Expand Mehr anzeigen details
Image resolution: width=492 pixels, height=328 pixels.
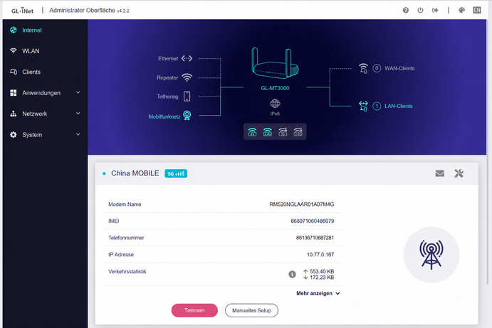point(318,293)
